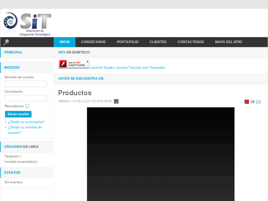The height and width of the screenshot is (201, 268).
Task: Open the CONTACTENOS menu item
Action: (x=191, y=42)
